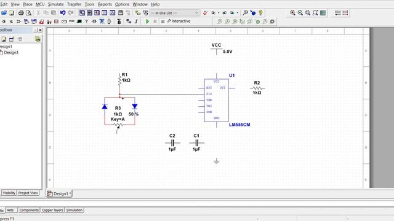Switch to the Nets tab
The height and width of the screenshot is (221, 394).
tap(10, 210)
